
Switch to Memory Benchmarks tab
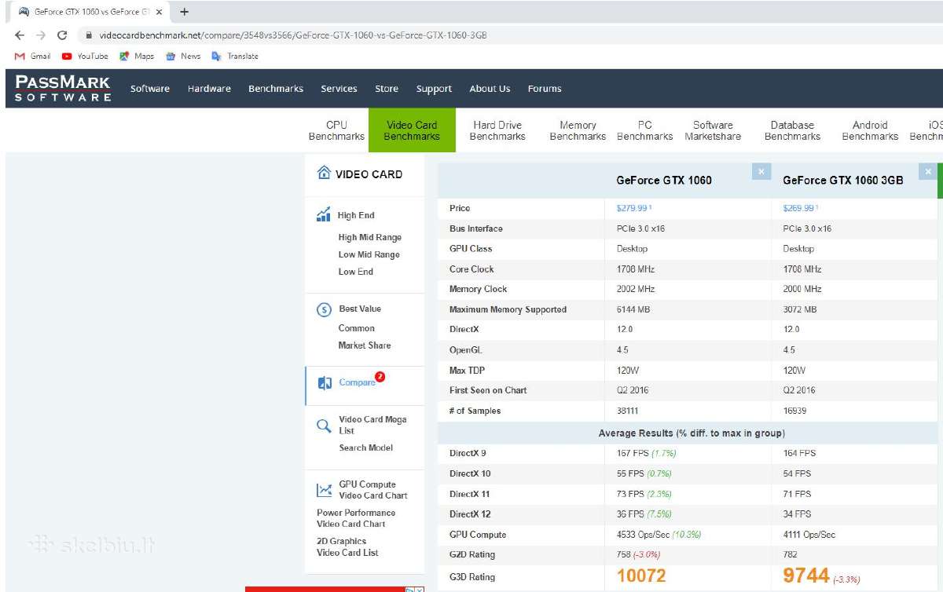(x=578, y=130)
